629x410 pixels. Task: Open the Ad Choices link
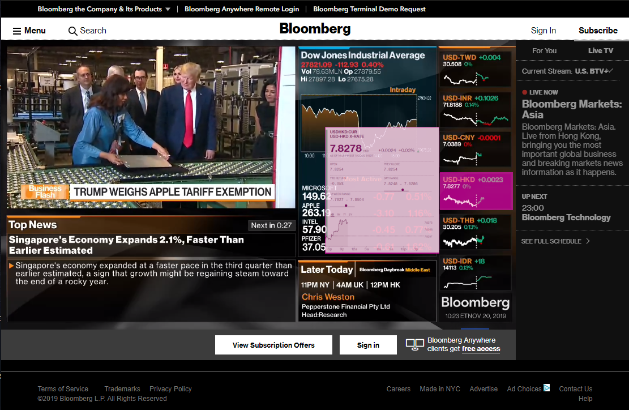pos(524,388)
